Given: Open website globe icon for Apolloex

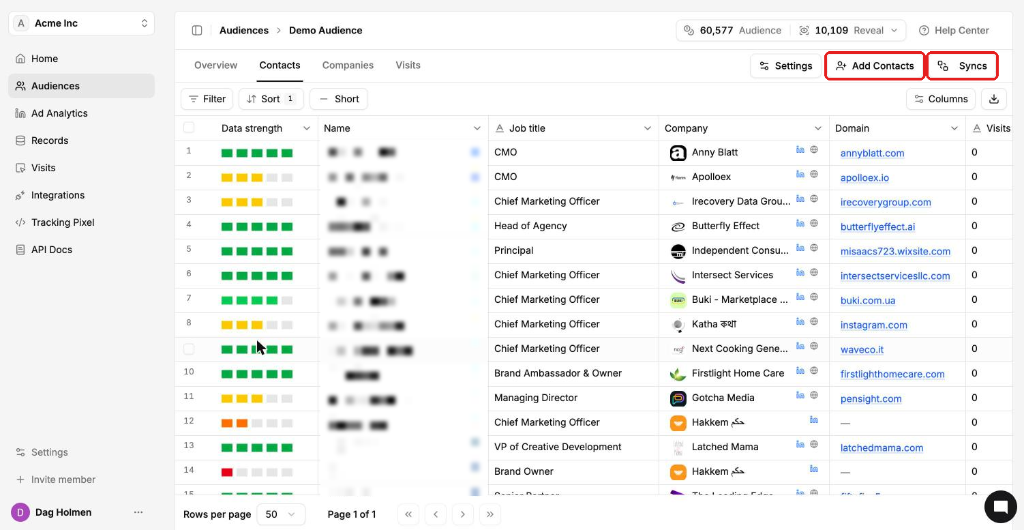Looking at the screenshot, I should point(814,175).
